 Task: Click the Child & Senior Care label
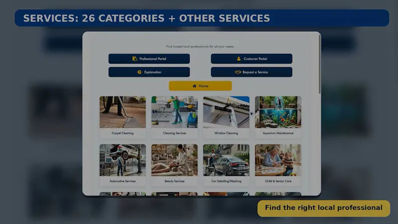click(x=278, y=181)
